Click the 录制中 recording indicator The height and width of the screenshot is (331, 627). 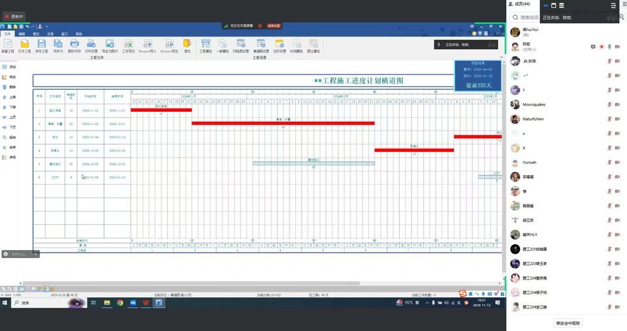[x=14, y=16]
